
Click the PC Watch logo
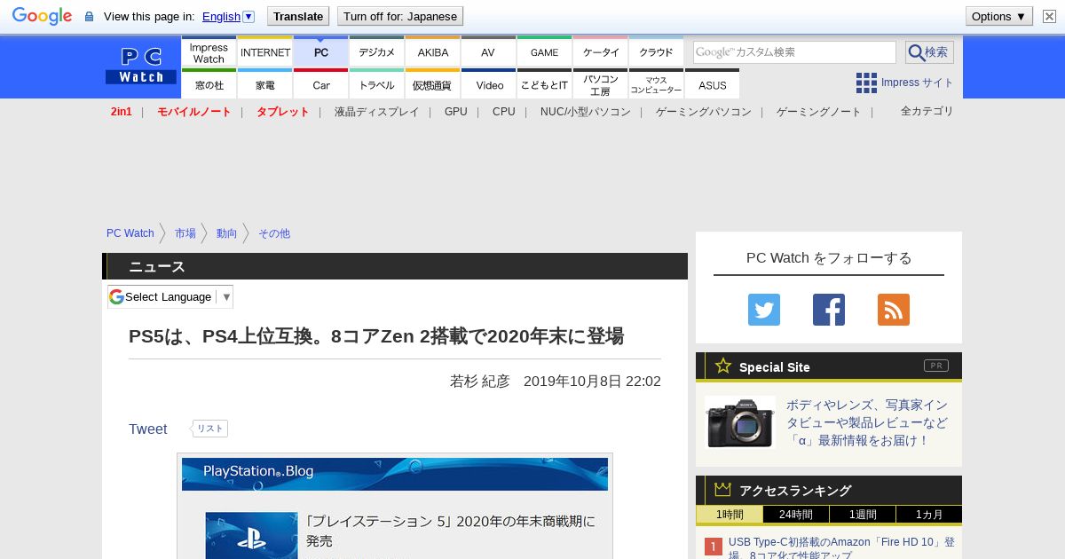141,67
